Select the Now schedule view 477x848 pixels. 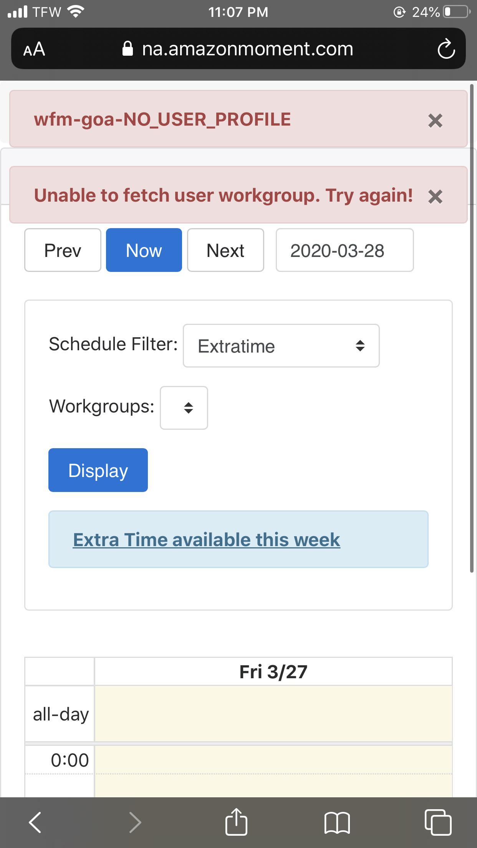coord(143,250)
